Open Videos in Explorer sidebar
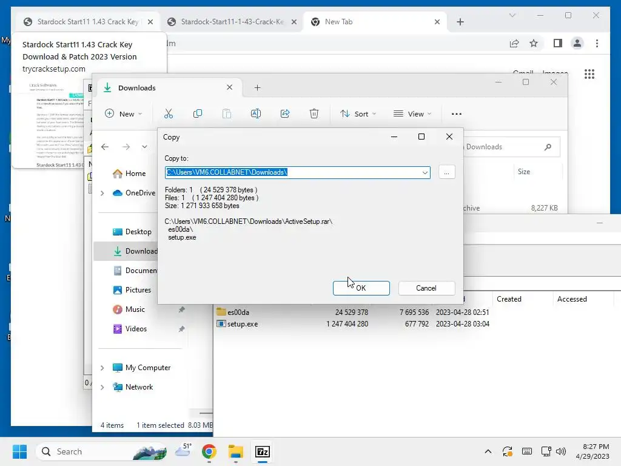 click(130, 329)
